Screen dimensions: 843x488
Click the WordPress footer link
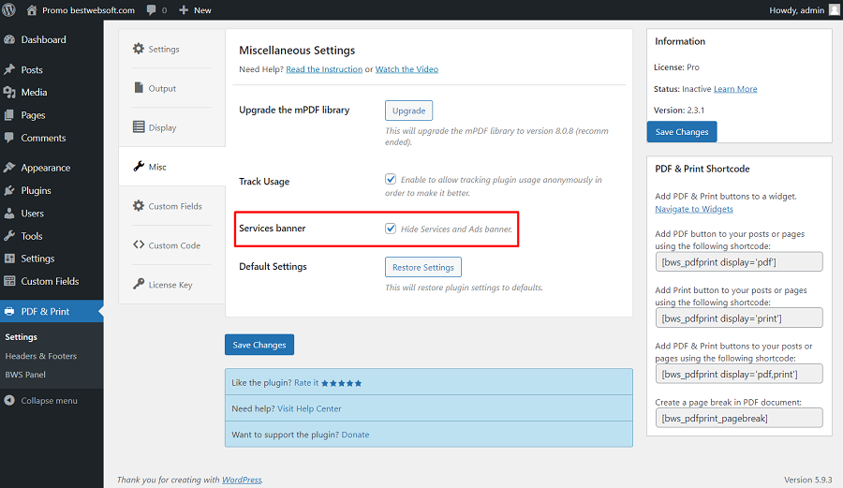click(242, 480)
